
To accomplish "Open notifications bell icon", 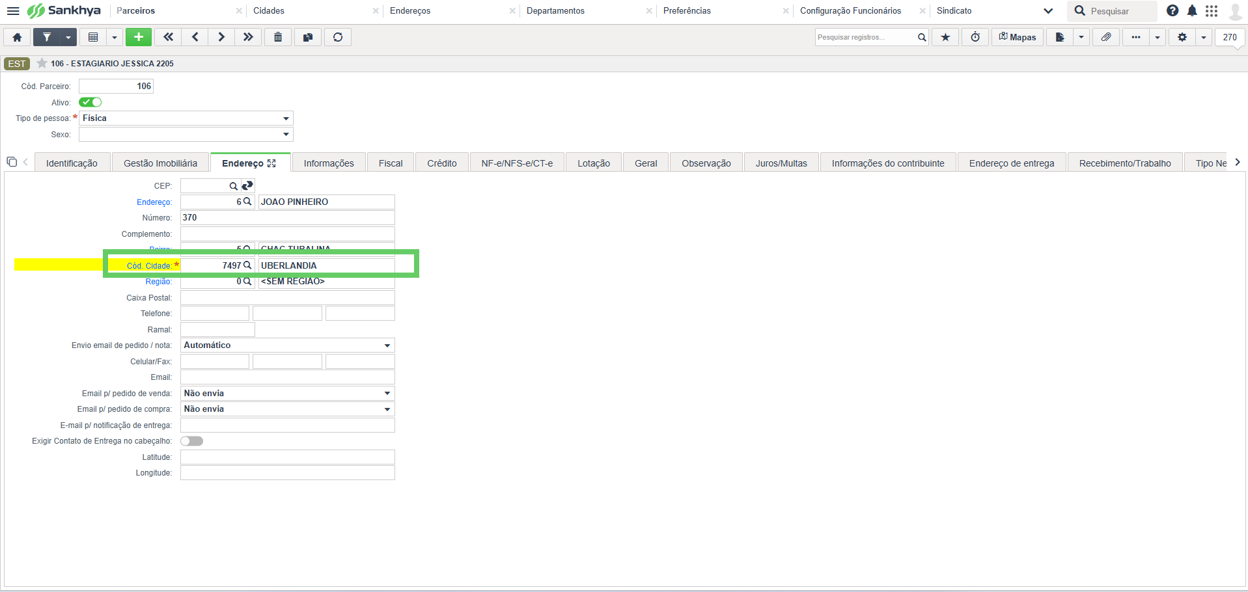I will pyautogui.click(x=1192, y=11).
